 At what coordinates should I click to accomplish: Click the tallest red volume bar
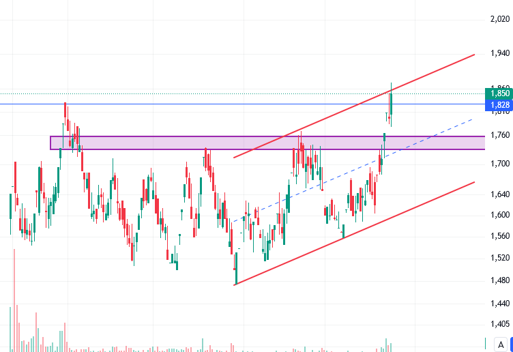coord(14,300)
